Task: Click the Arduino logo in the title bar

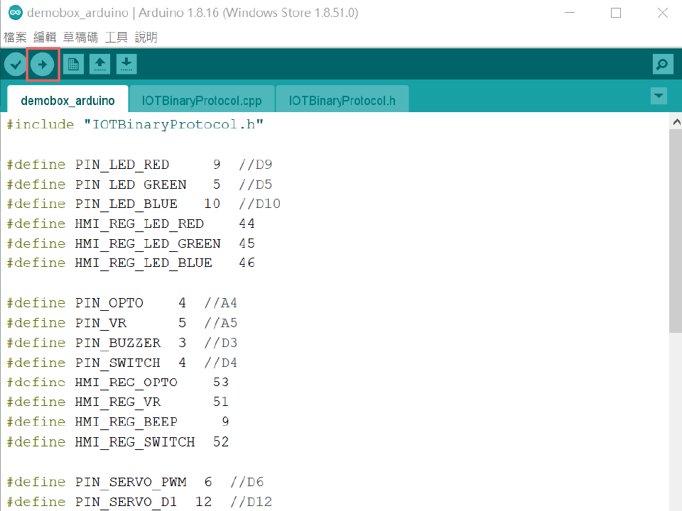Action: [x=14, y=13]
